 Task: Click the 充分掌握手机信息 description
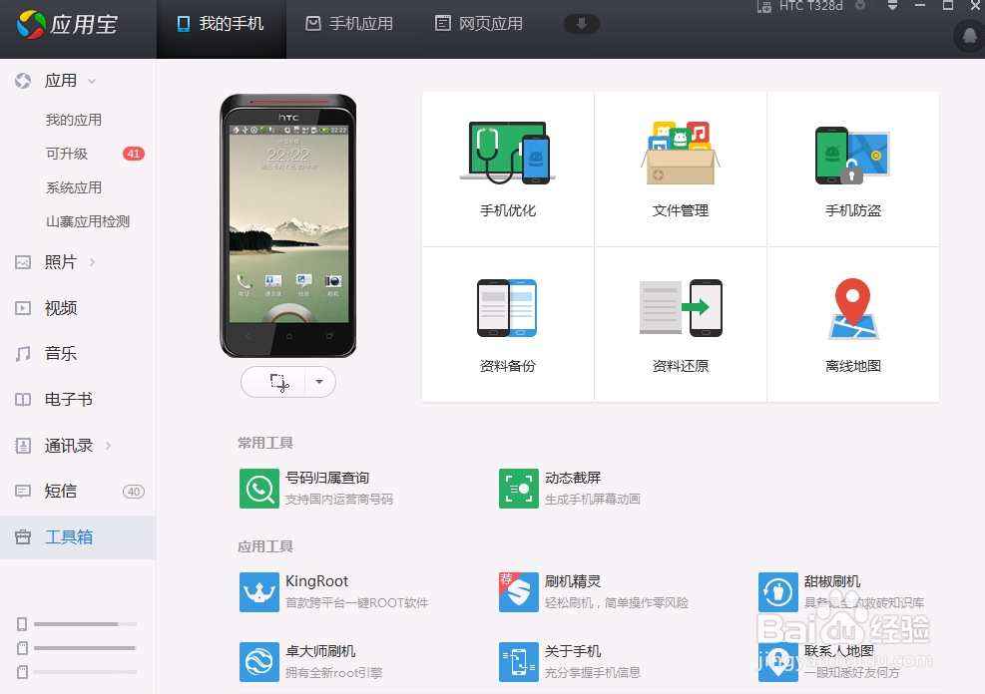point(593,673)
